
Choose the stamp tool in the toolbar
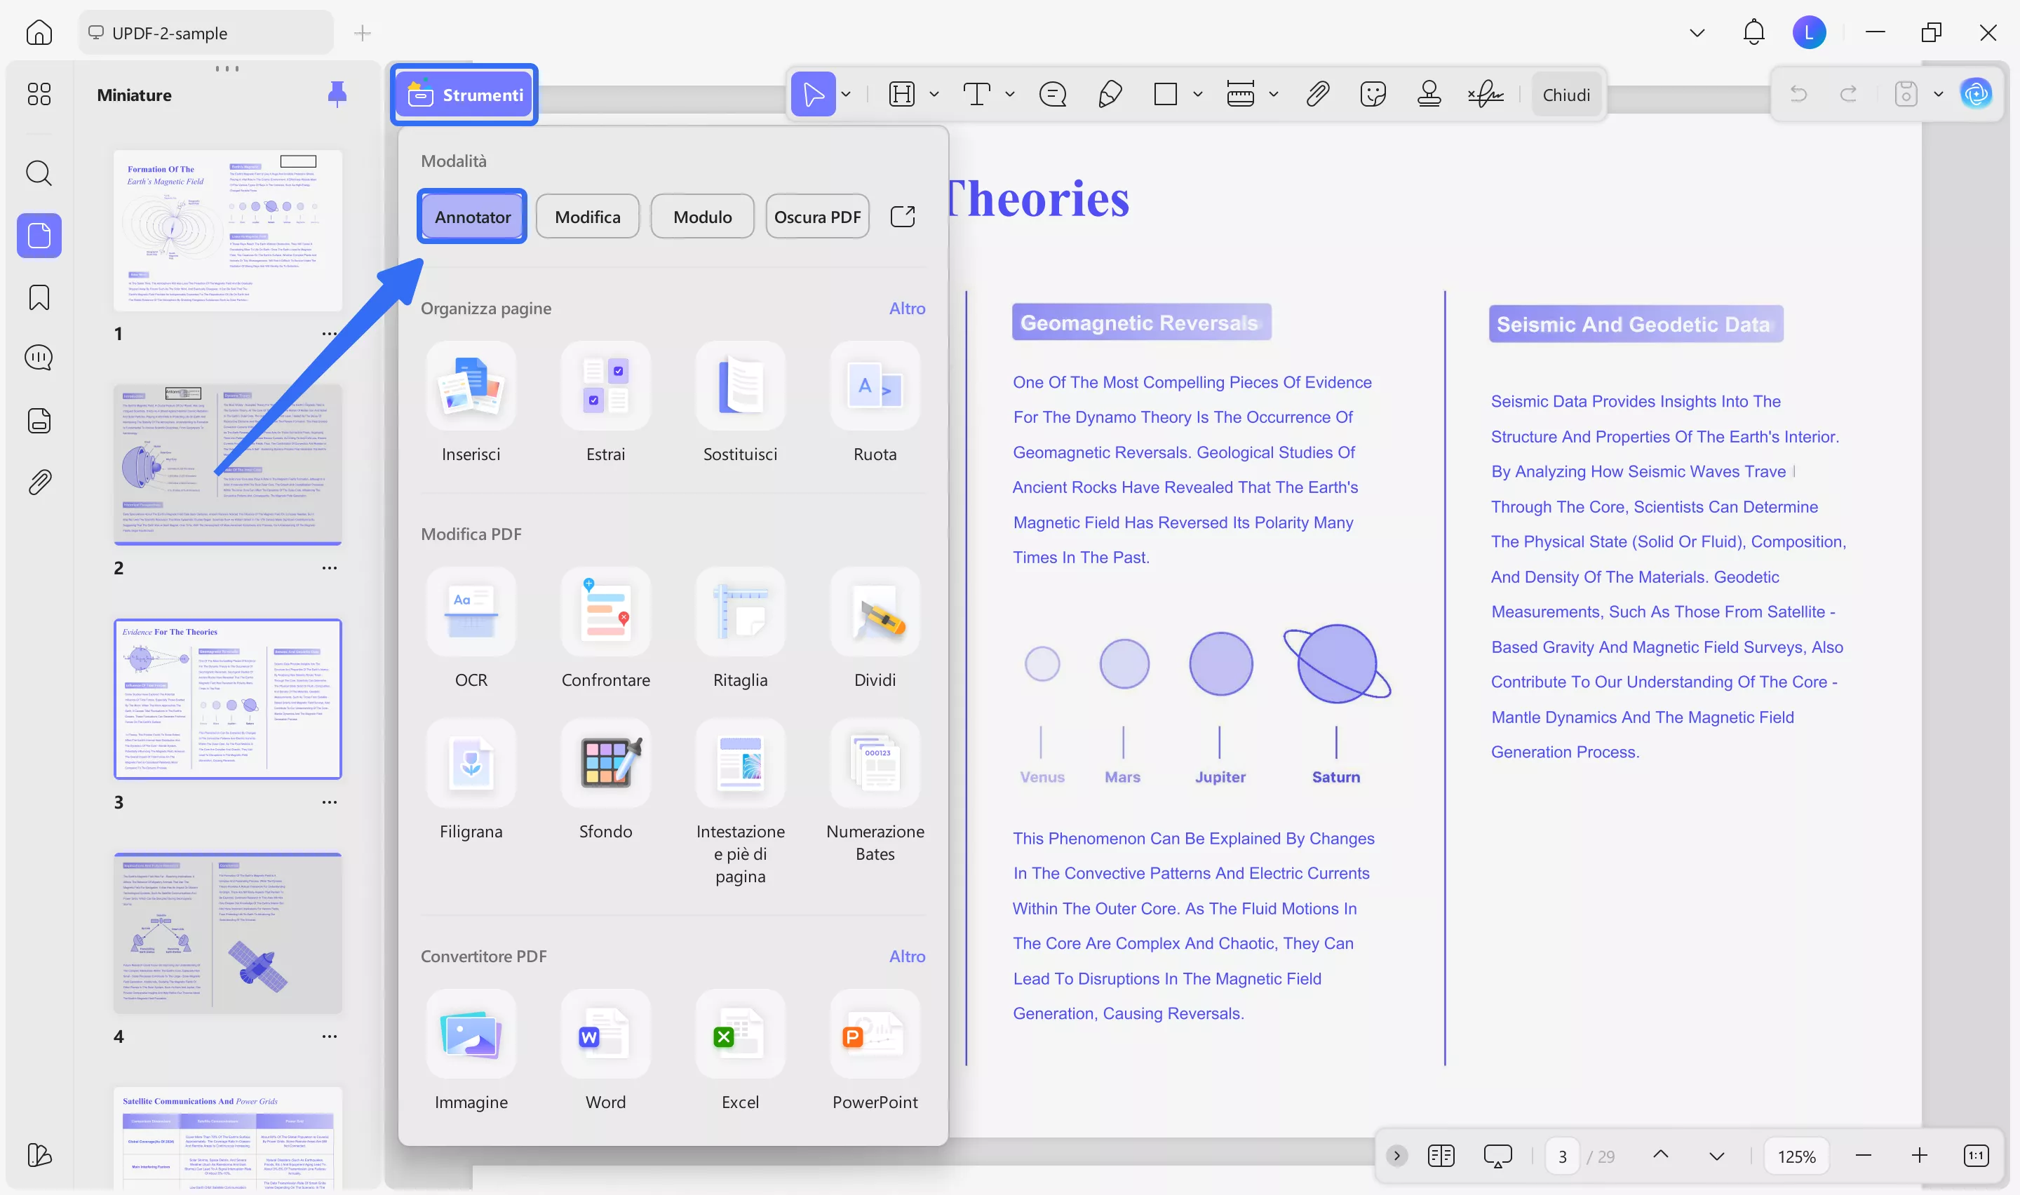pyautogui.click(x=1429, y=94)
